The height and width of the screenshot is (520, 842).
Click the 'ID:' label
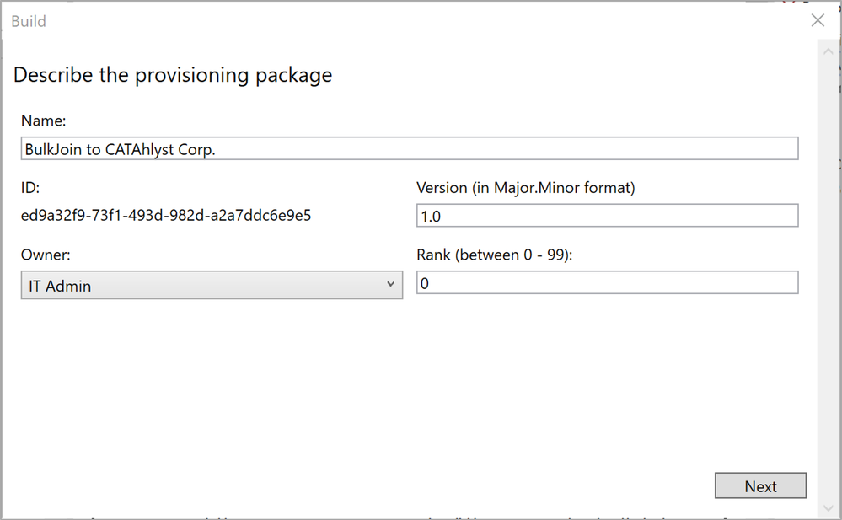click(30, 188)
